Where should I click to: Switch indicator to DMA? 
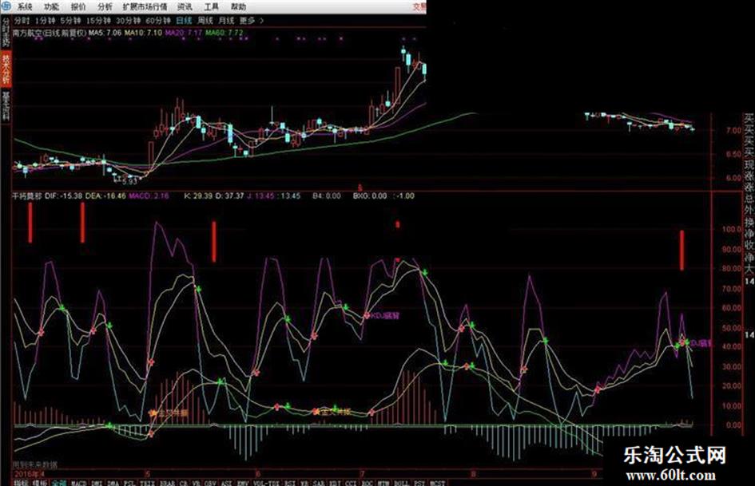coord(113,482)
